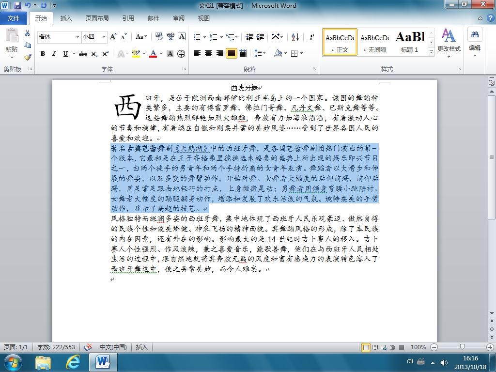The height and width of the screenshot is (372, 496).
Task: Toggle Underline formatting
Action: 65,54
